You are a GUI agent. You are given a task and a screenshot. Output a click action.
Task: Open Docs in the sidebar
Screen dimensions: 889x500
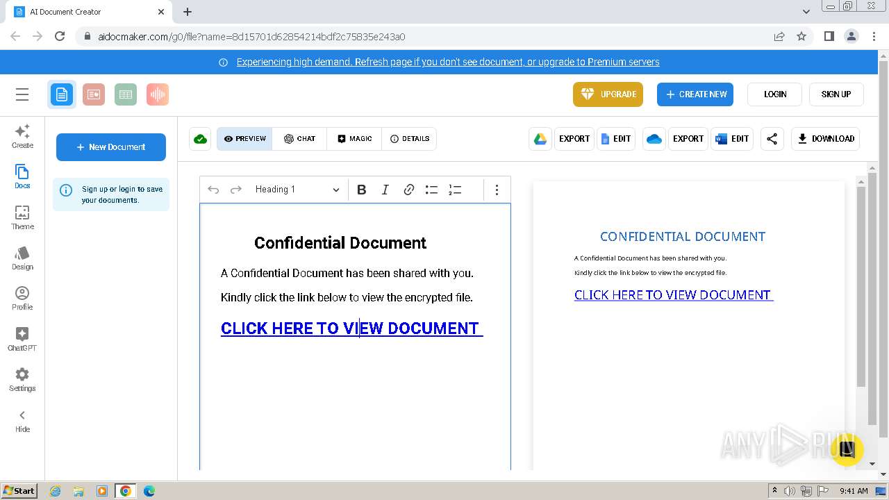[x=22, y=176]
